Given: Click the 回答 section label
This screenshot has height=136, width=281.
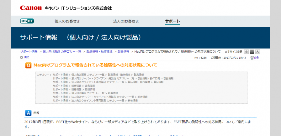Looking at the screenshot, I should point(36,113).
